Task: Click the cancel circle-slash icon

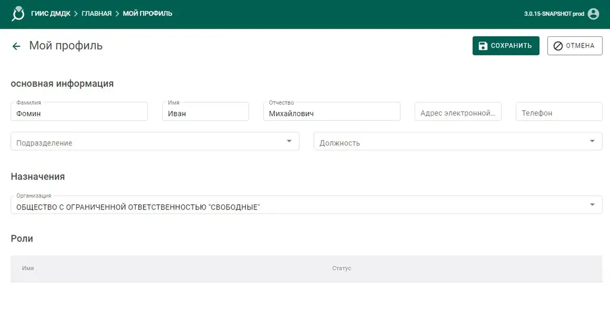Action: click(558, 46)
